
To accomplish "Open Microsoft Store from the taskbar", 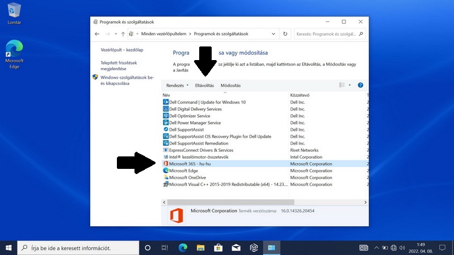I will click(x=218, y=248).
